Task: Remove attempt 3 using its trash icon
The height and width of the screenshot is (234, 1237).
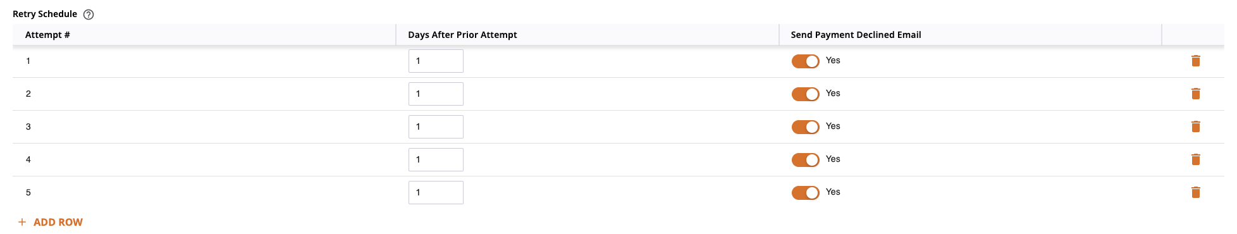Action: [x=1196, y=126]
